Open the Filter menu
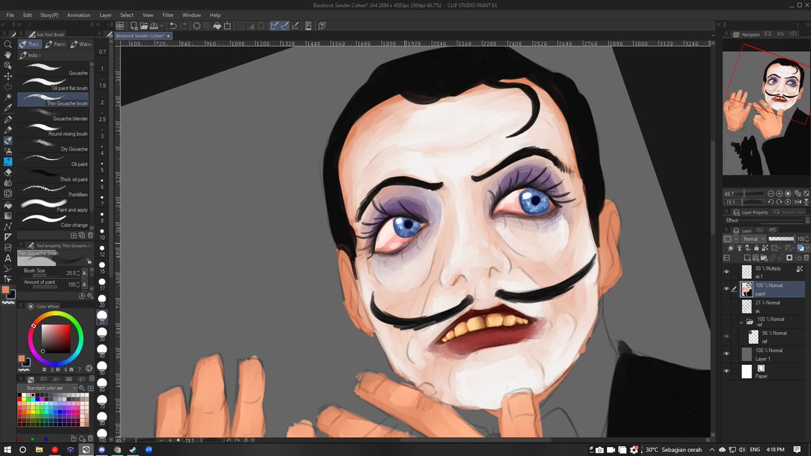 pyautogui.click(x=168, y=15)
